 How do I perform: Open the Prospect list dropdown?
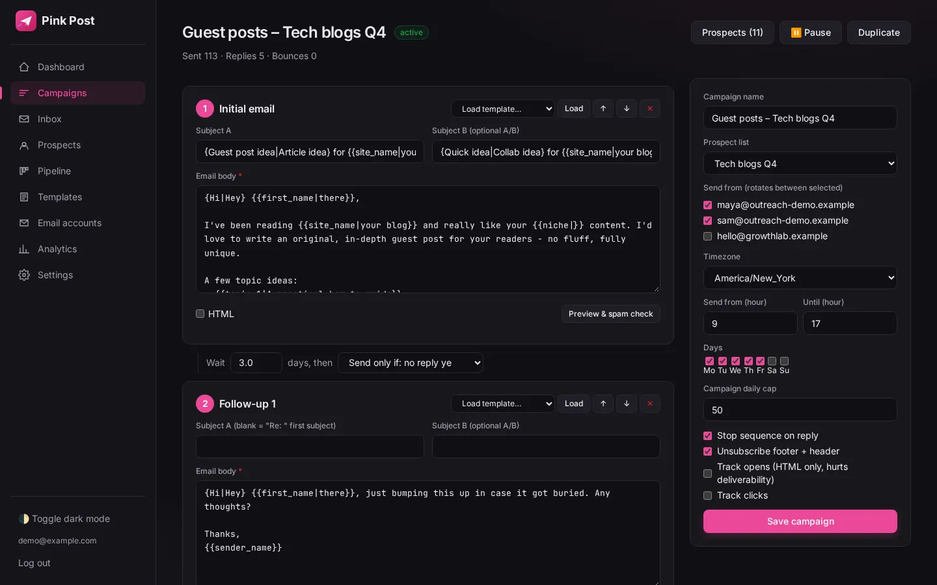800,164
